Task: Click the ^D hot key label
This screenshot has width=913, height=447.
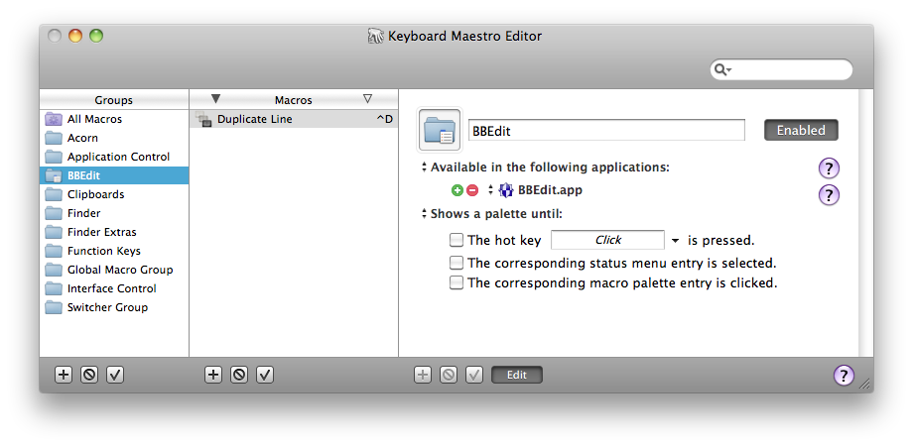Action: [x=384, y=119]
